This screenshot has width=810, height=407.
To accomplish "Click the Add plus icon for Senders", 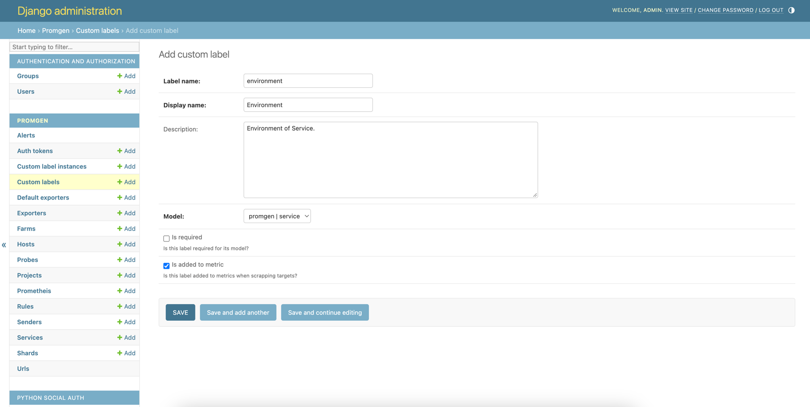I will pos(119,322).
